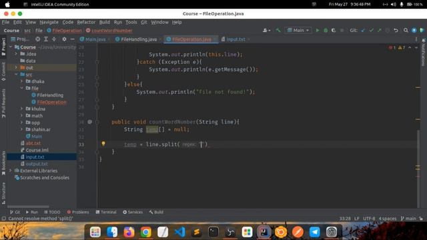Open the Problems tool window

pos(78,212)
